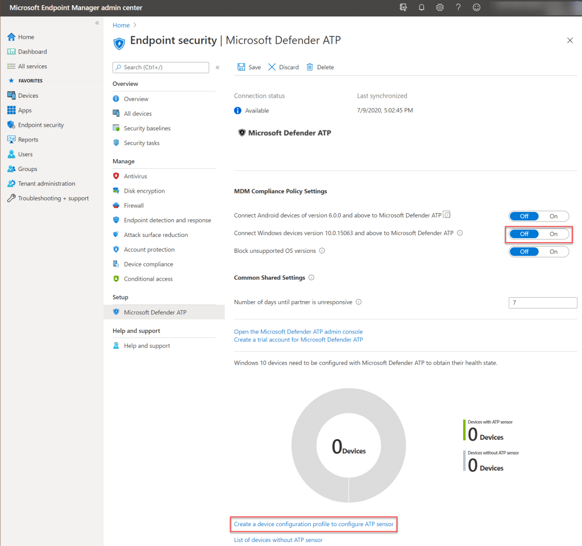Image resolution: width=582 pixels, height=546 pixels.
Task: Select Tenant administration in left sidebar
Action: coord(46,184)
